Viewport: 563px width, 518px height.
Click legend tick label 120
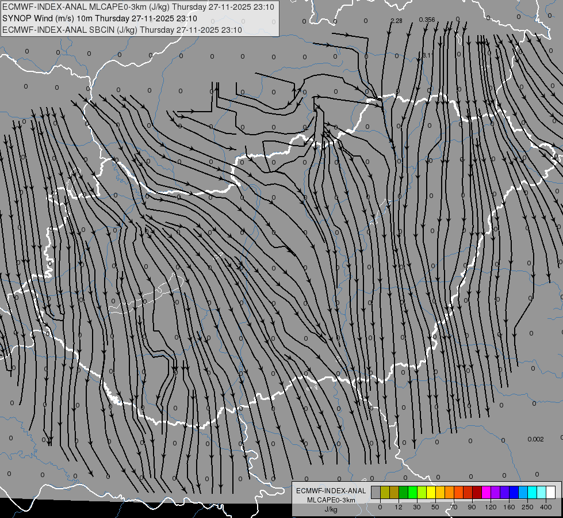(491, 507)
